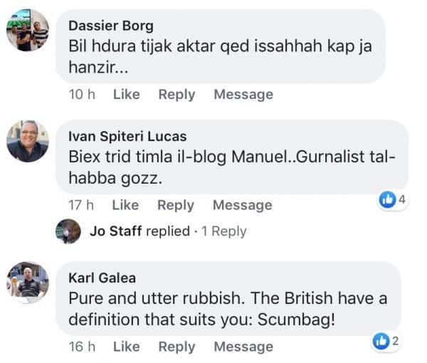Like Dassier Borg's comment
Image resolution: width=427 pixels, height=363 pixels.
coord(126,94)
